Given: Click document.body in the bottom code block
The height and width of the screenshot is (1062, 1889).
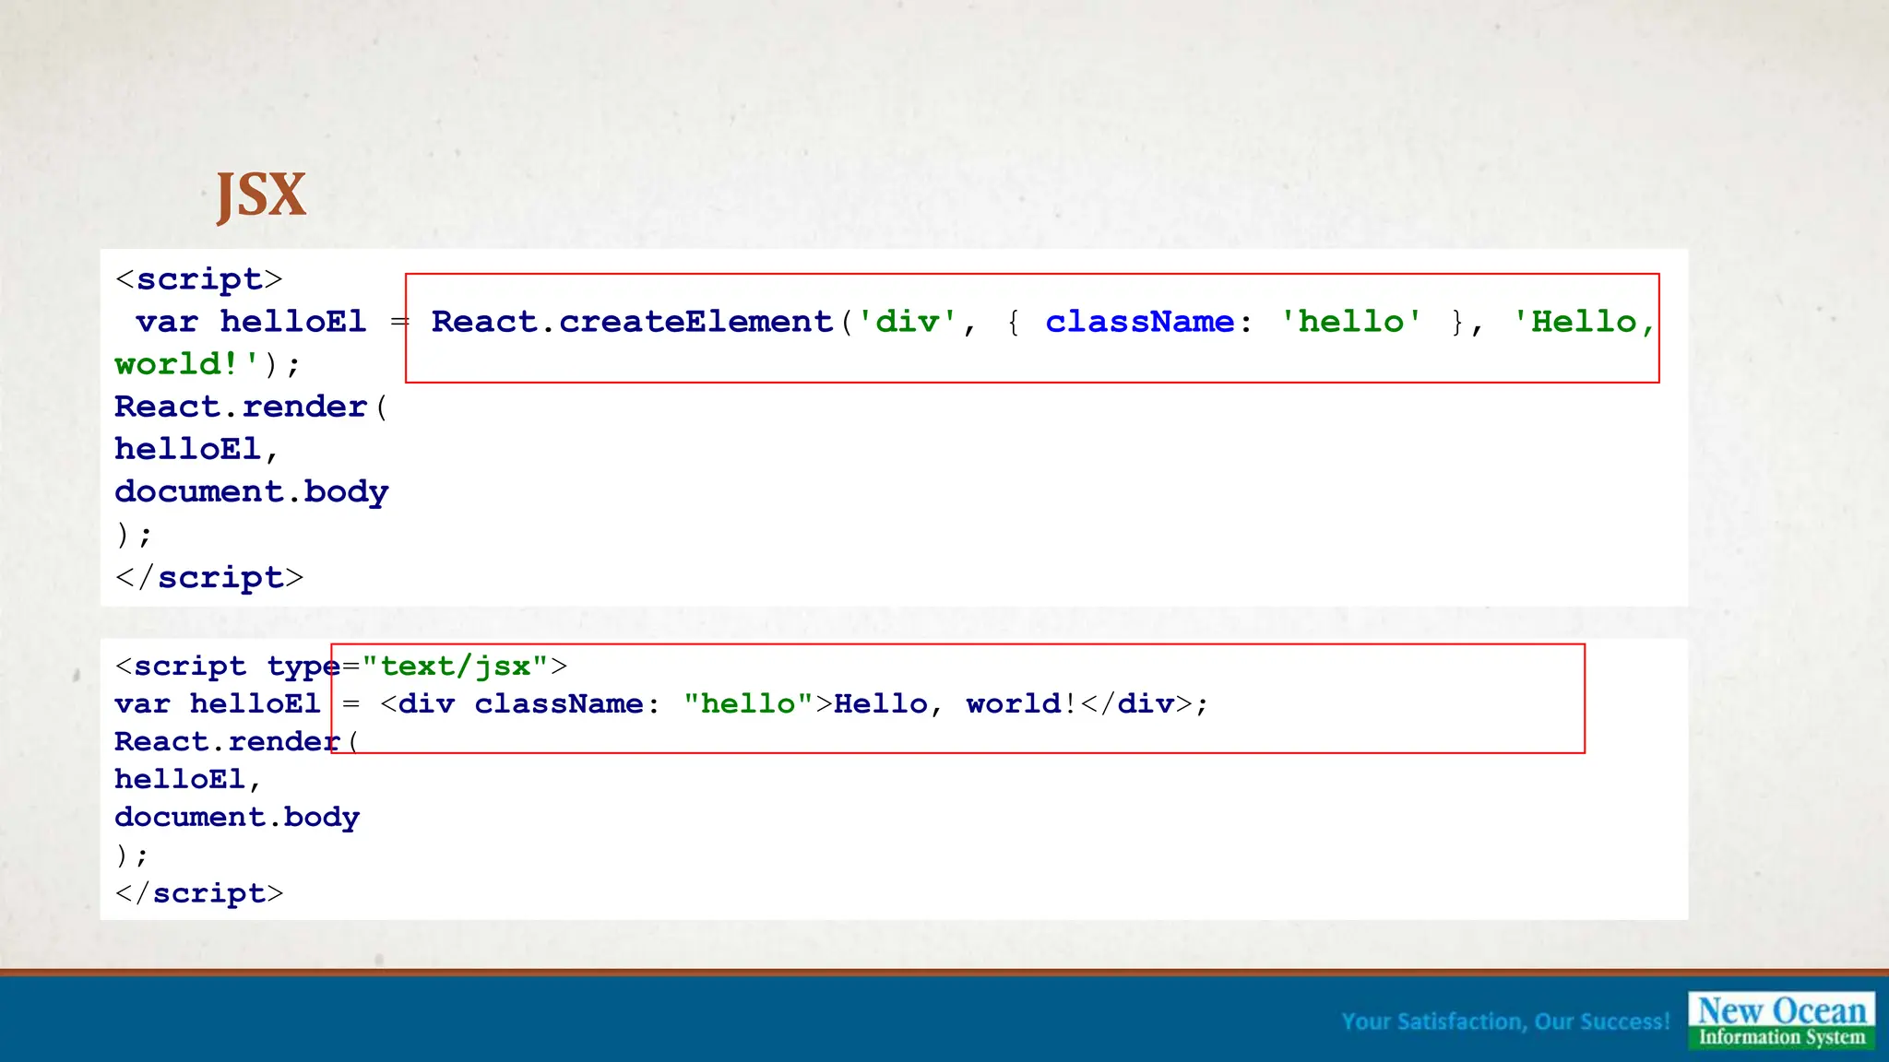Looking at the screenshot, I should pos(237,817).
